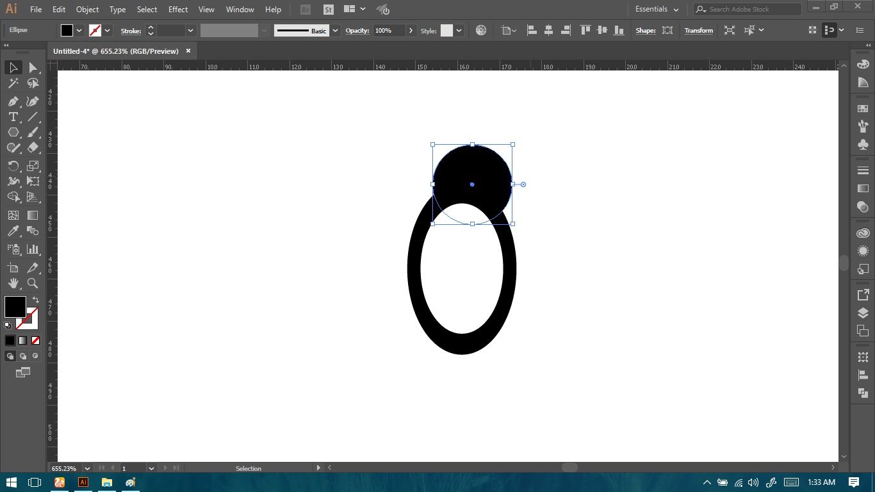Screen dimensions: 875x492
Task: Toggle the panel arrangement button in control bar
Action: [830, 30]
